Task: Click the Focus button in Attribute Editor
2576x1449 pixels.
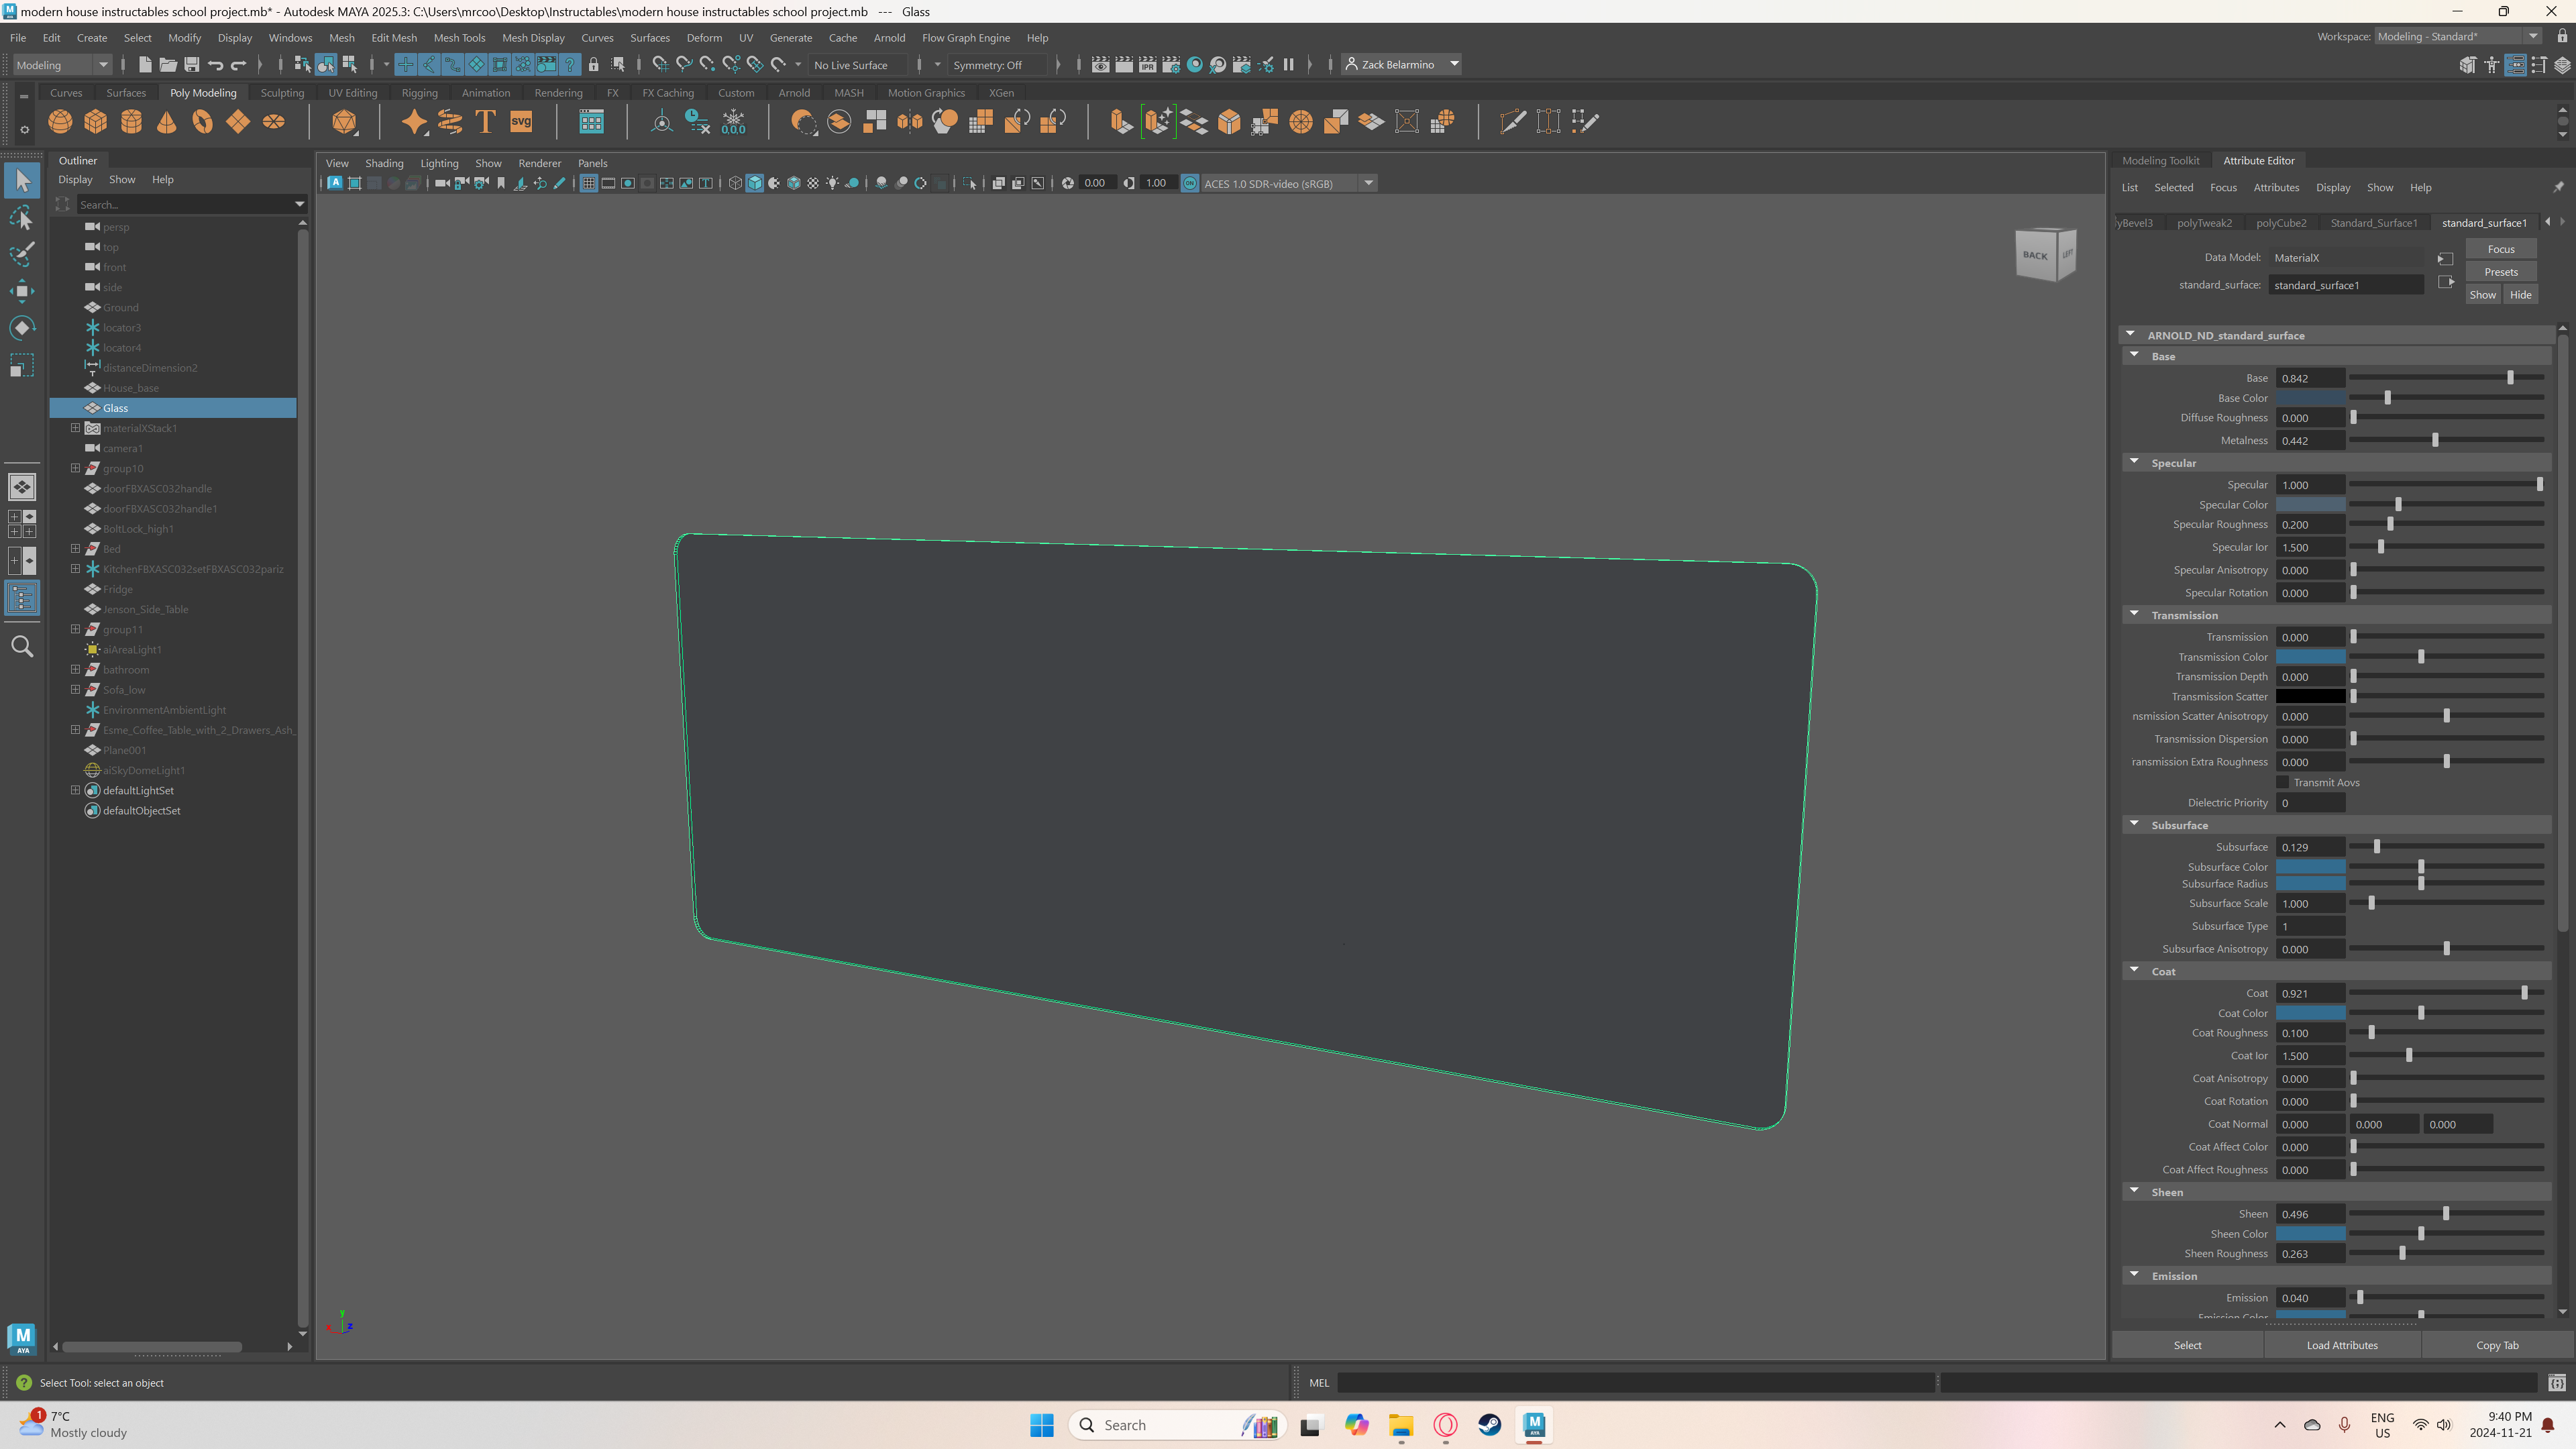Action: [2500, 249]
